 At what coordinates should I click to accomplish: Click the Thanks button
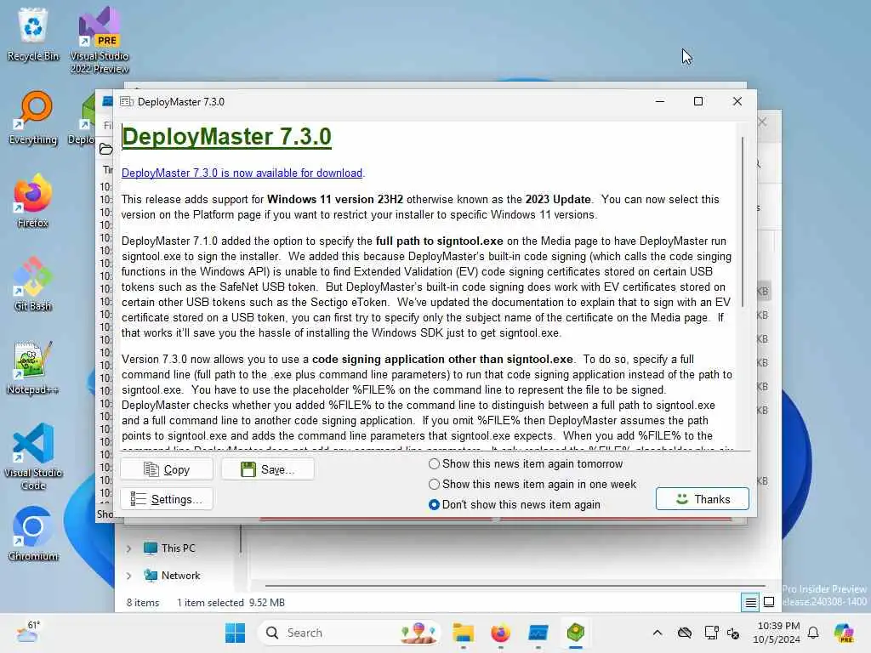click(x=702, y=499)
